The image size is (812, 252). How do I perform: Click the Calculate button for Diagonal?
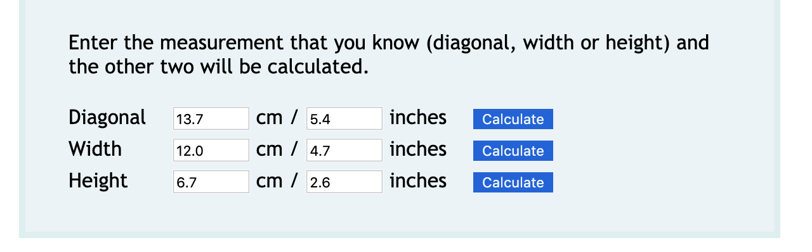513,119
